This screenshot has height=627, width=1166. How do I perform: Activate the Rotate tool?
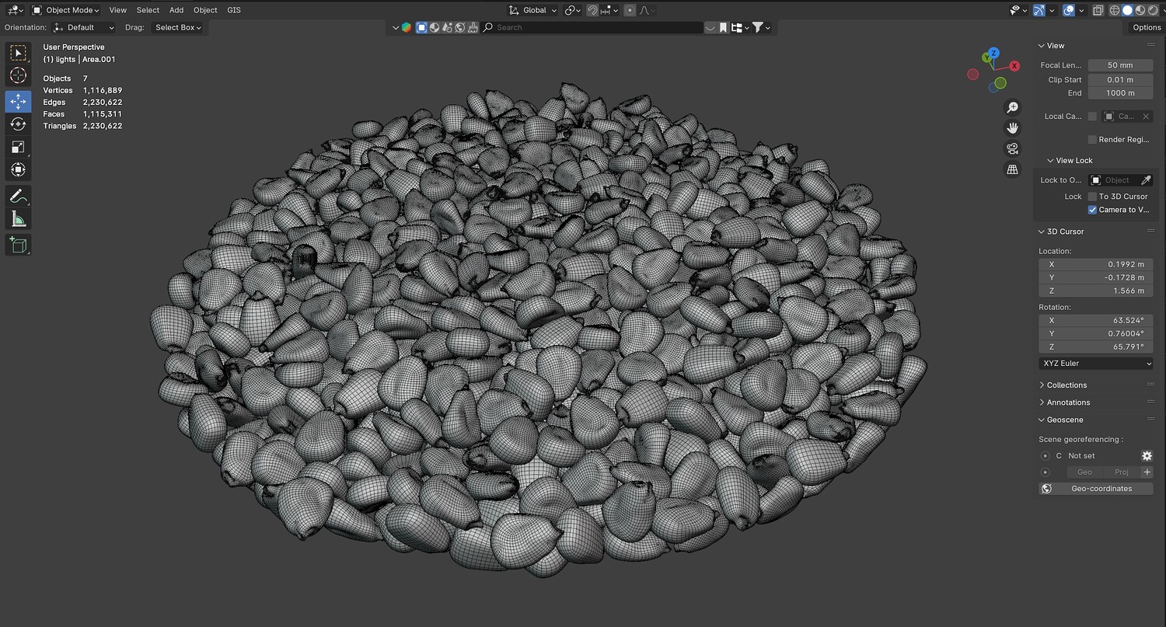coord(18,124)
